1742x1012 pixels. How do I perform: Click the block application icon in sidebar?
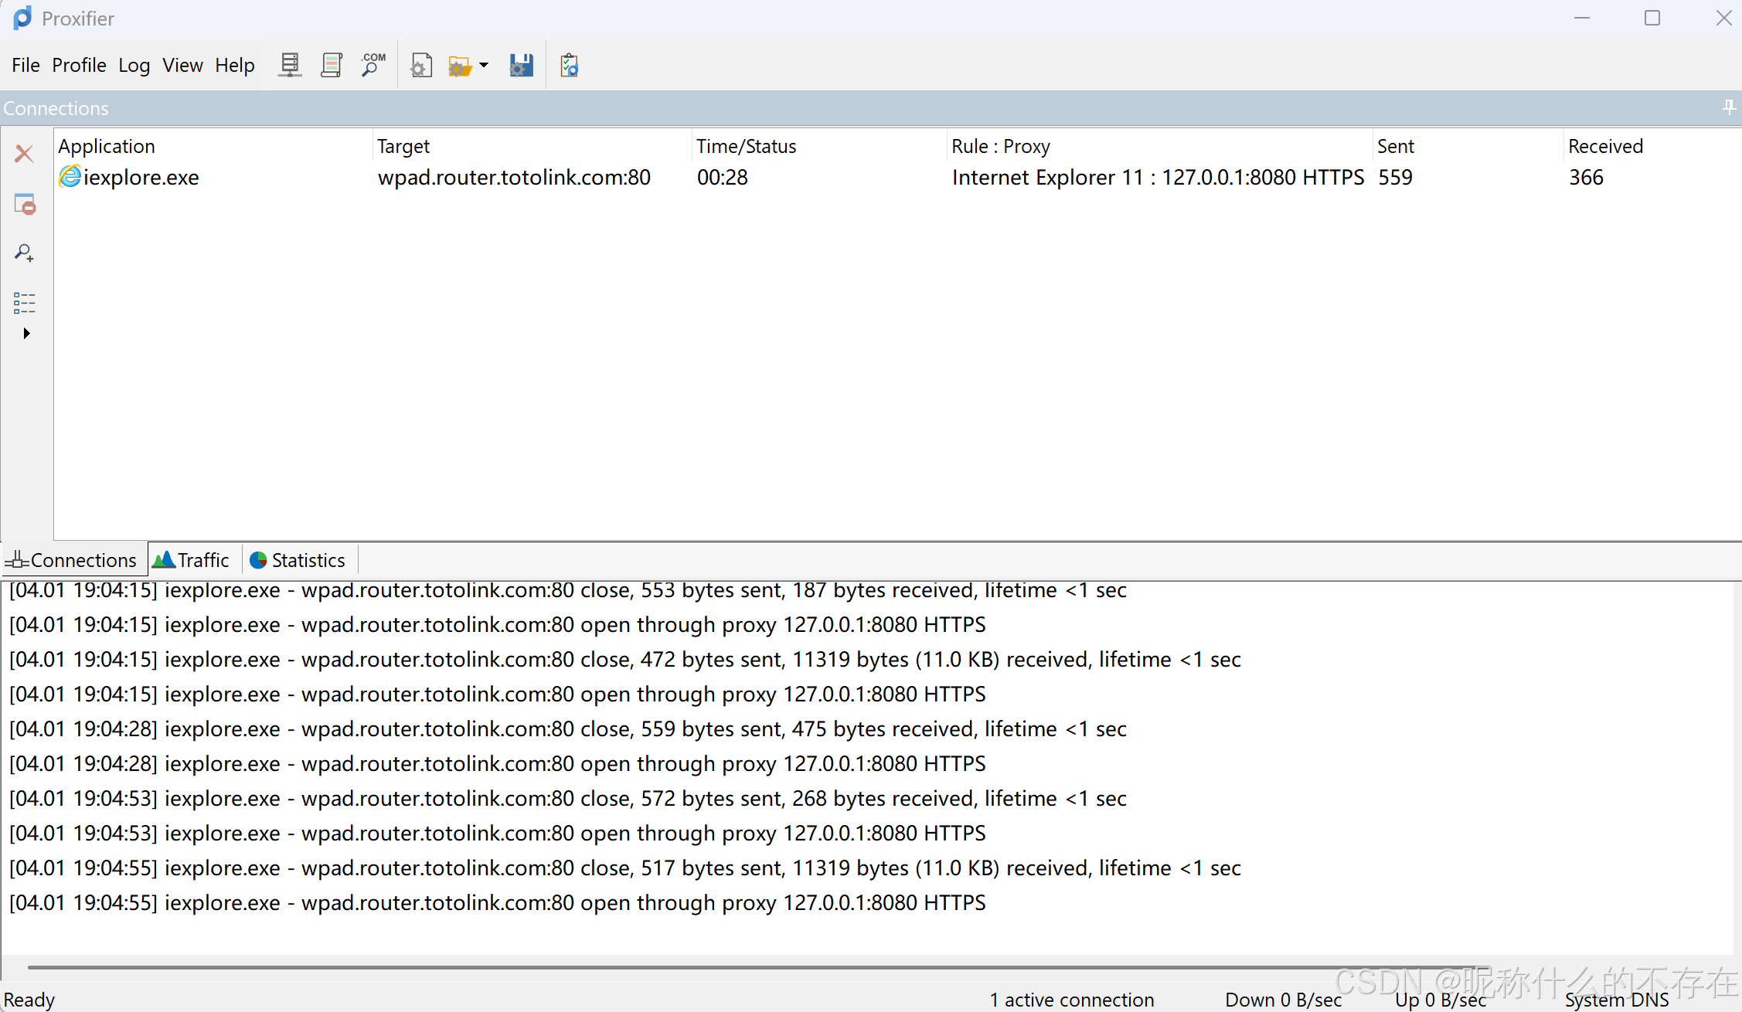[25, 204]
